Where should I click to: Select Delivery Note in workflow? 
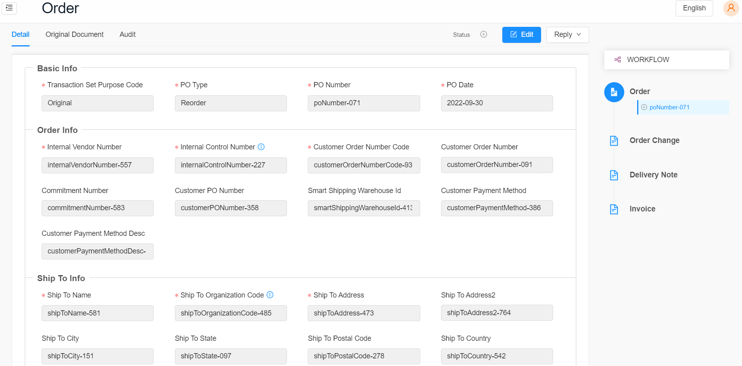click(653, 175)
